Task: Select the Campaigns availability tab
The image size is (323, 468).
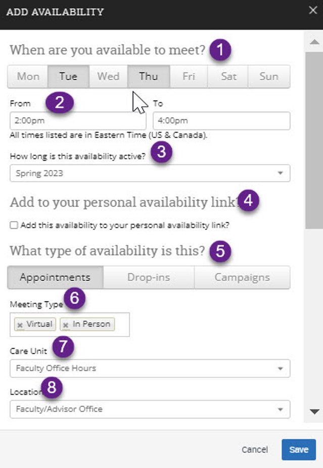Action: (x=242, y=277)
